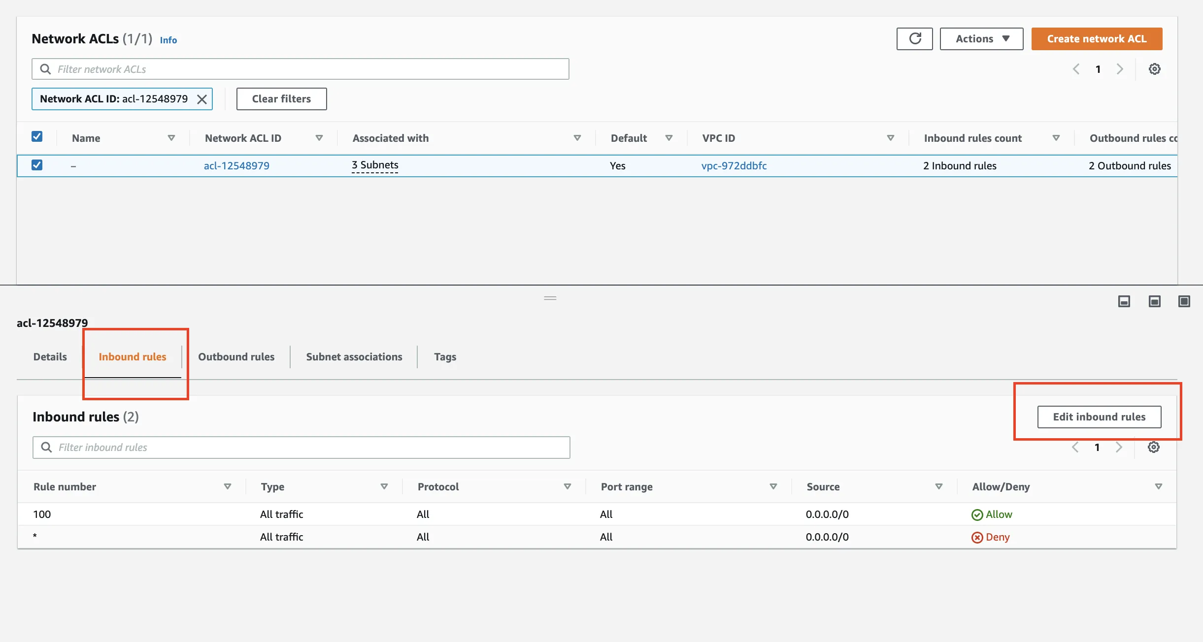This screenshot has width=1203, height=642.
Task: Sort by Allow/Deny column arrow
Action: (1158, 486)
